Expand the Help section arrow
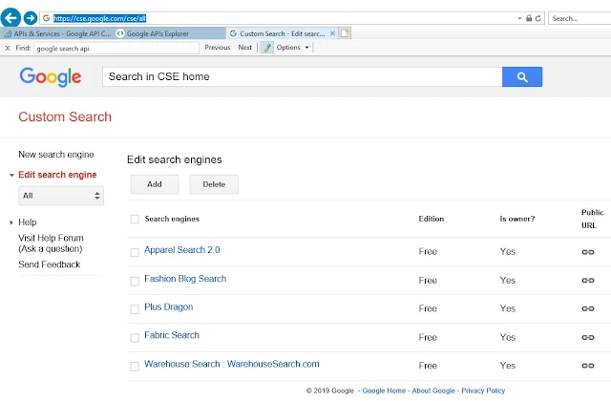611x401 pixels. (11, 222)
